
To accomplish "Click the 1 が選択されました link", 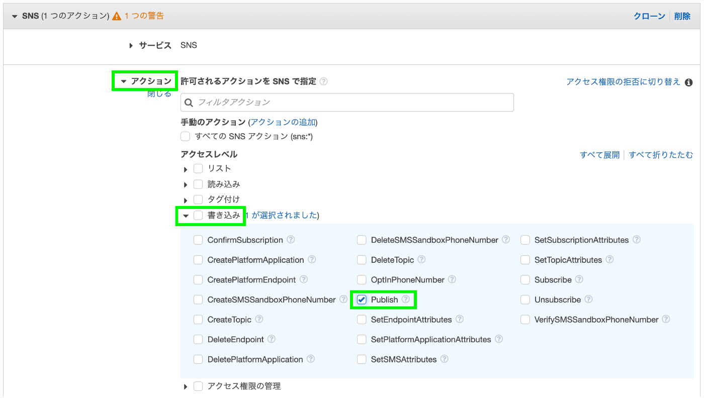I will pyautogui.click(x=281, y=215).
